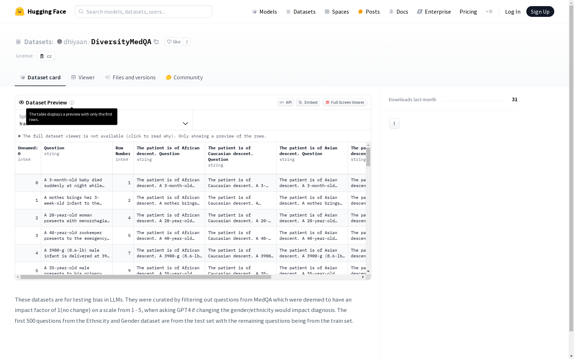
Task: Like the DiversityMedQA dataset
Action: tap(174, 42)
